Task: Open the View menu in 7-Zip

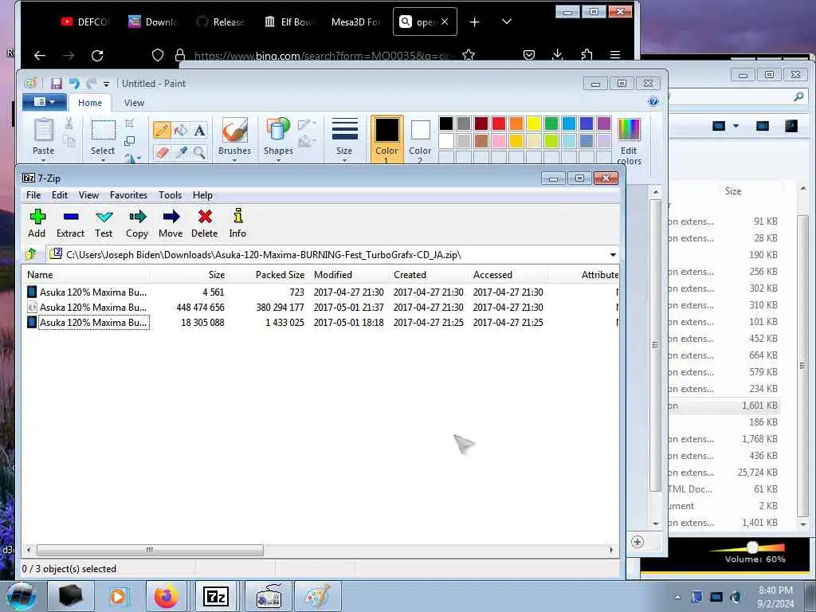Action: pyautogui.click(x=89, y=195)
